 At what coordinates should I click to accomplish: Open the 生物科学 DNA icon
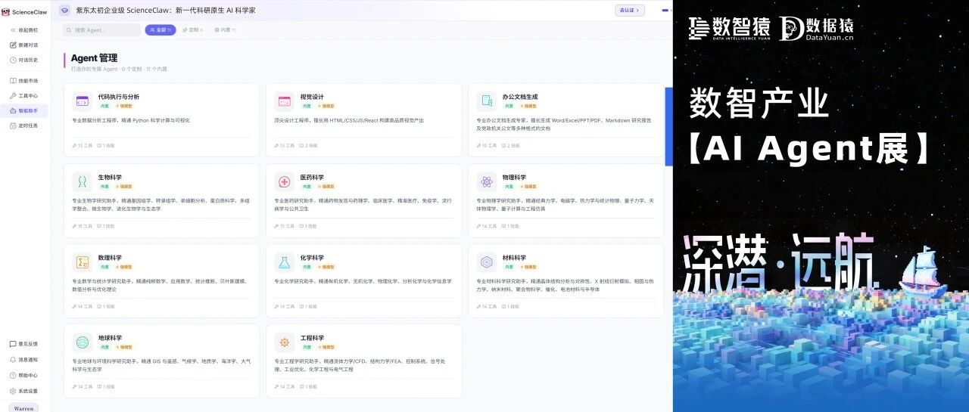83,181
